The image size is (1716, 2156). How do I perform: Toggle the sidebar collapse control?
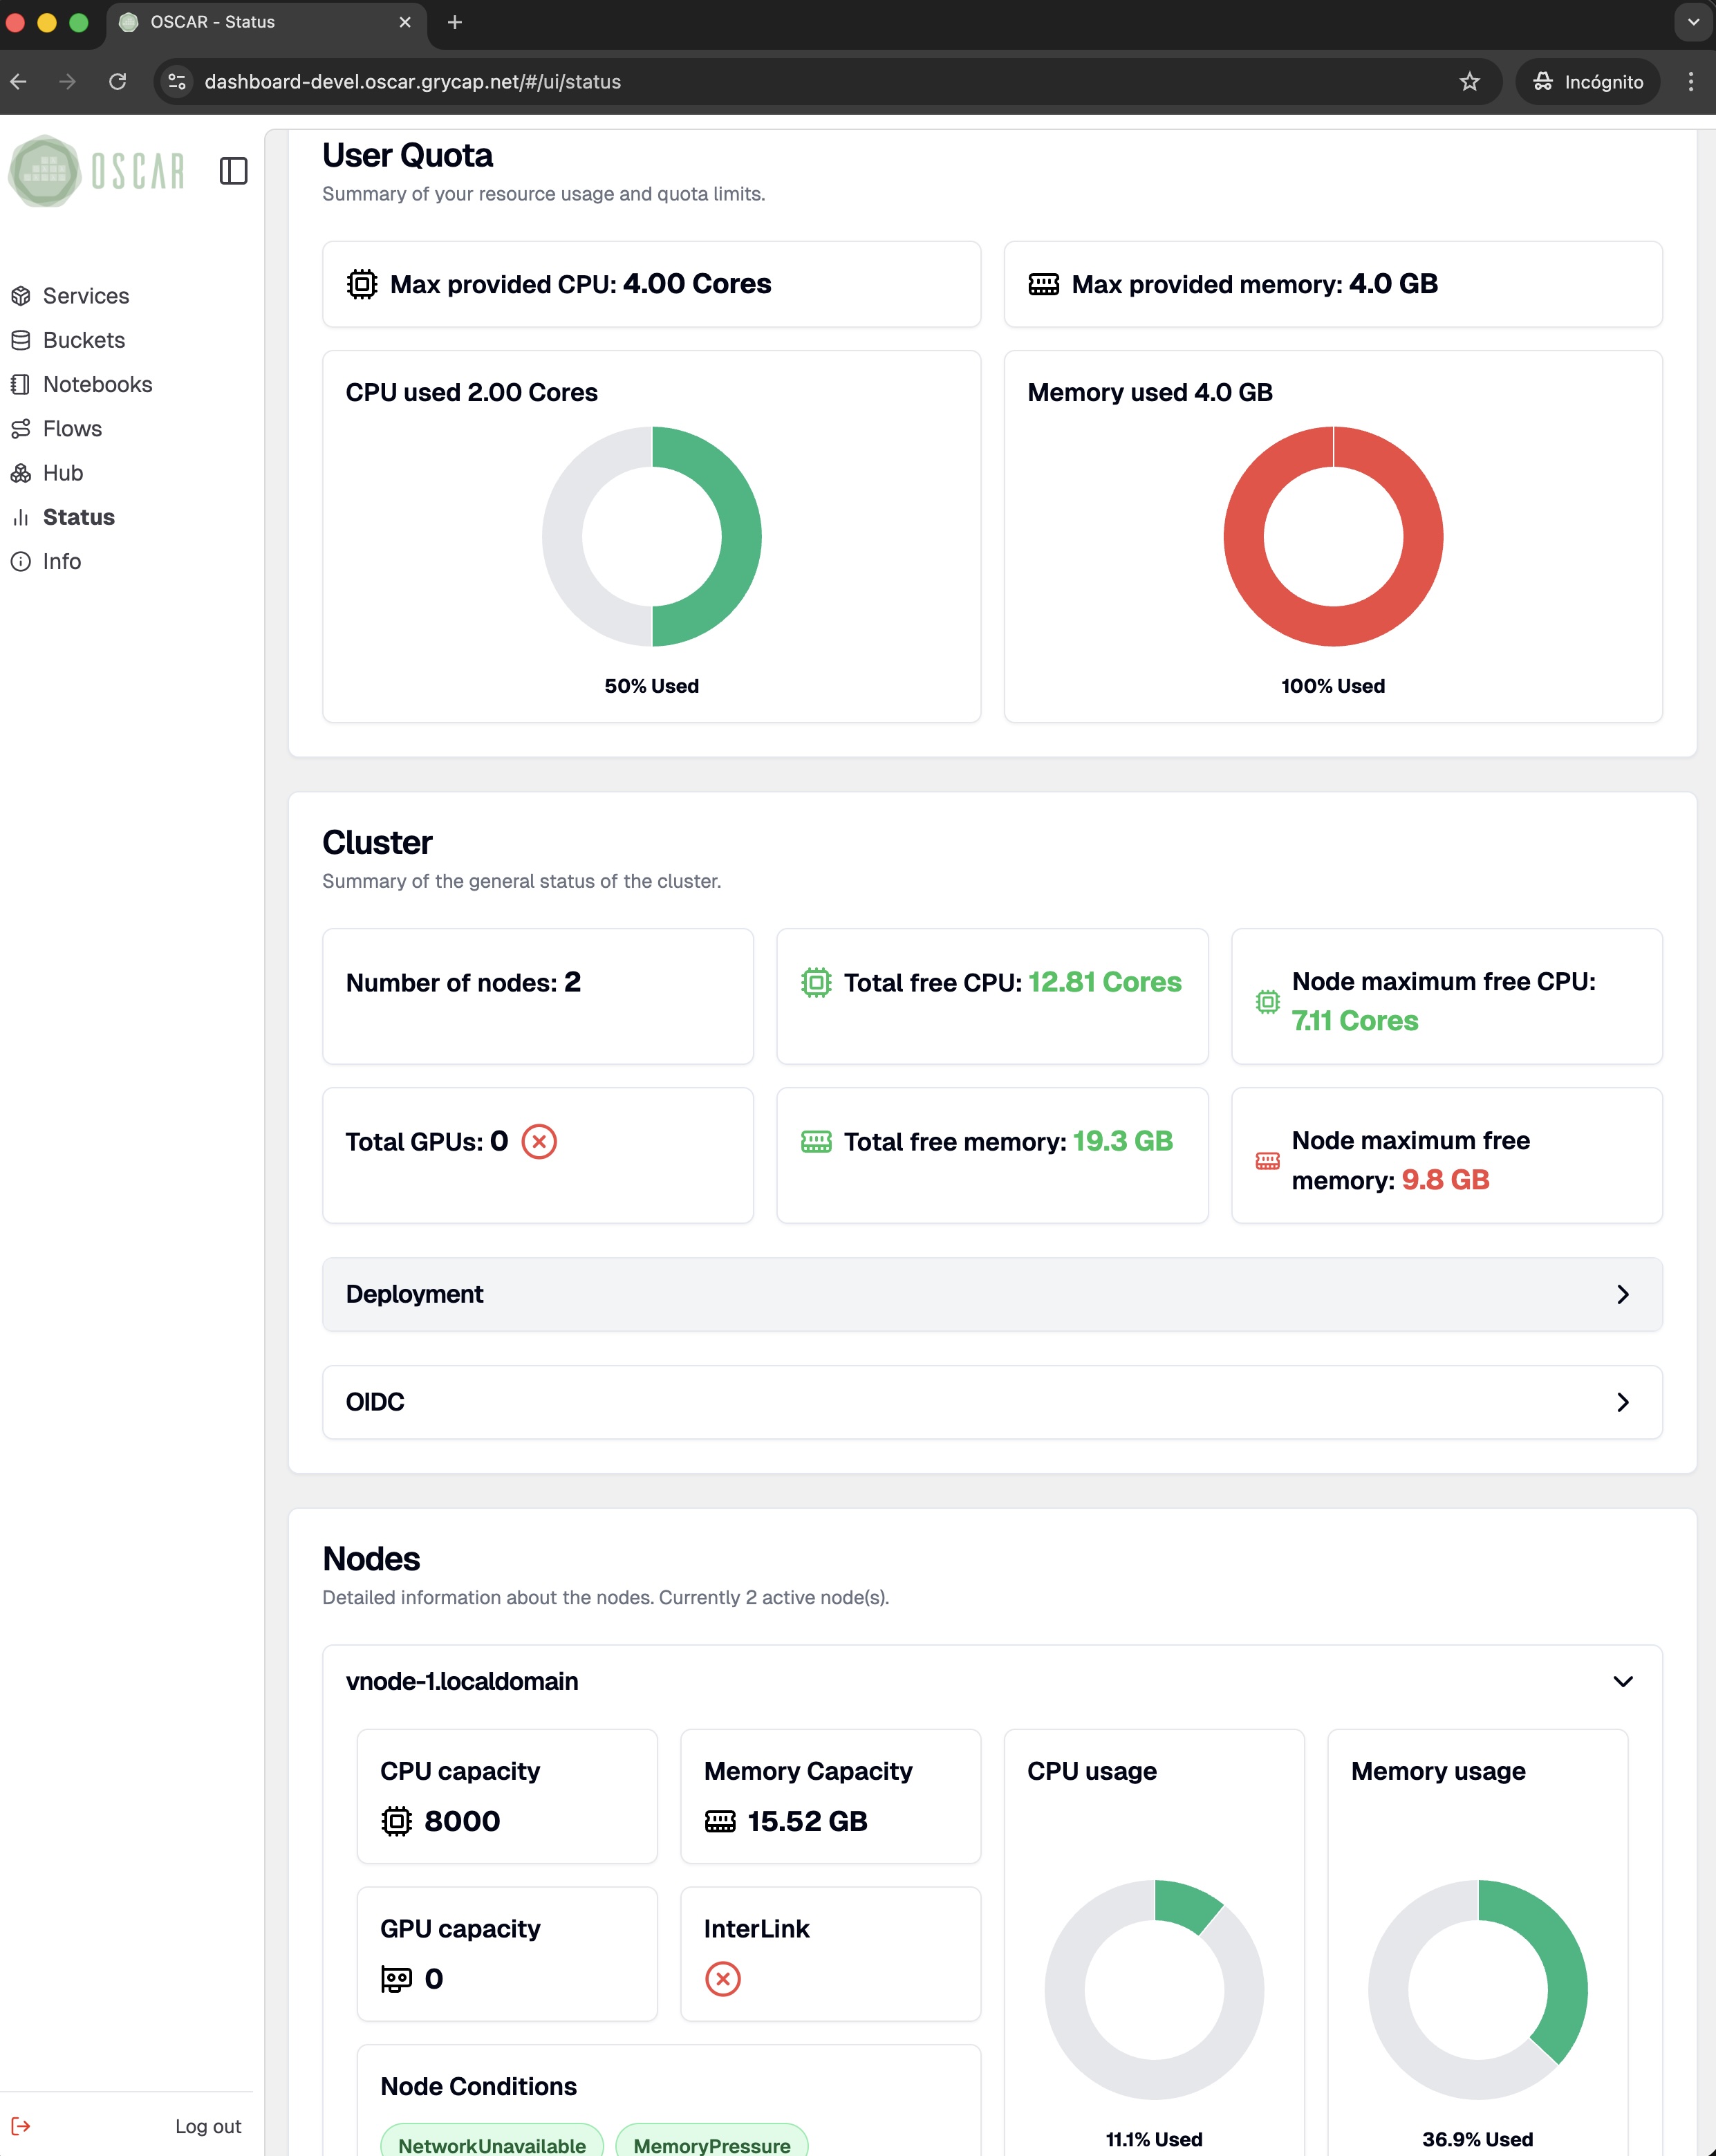pos(234,171)
